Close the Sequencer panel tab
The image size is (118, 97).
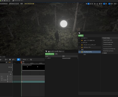4,57
